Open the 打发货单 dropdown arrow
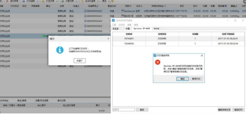Viewport: 246px width, 115px height. point(56,1)
